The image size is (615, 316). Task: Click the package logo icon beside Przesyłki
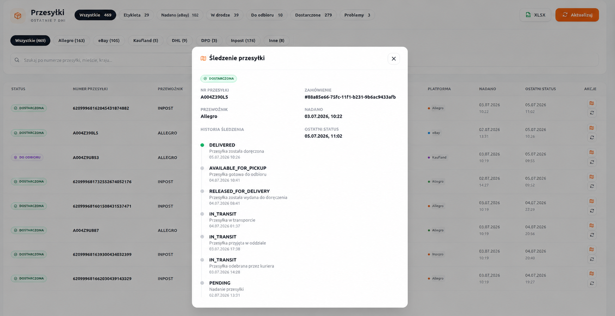click(x=18, y=15)
